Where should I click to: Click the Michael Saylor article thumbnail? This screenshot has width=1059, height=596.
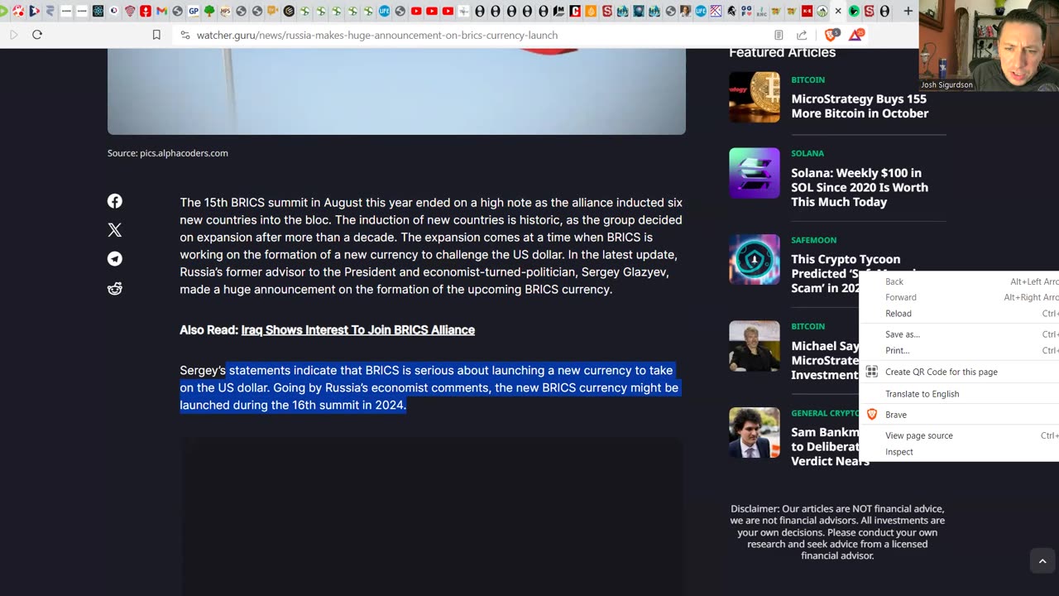click(754, 346)
